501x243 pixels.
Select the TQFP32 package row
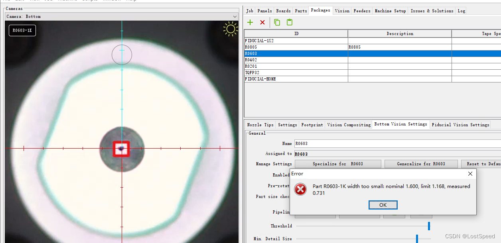373,73
